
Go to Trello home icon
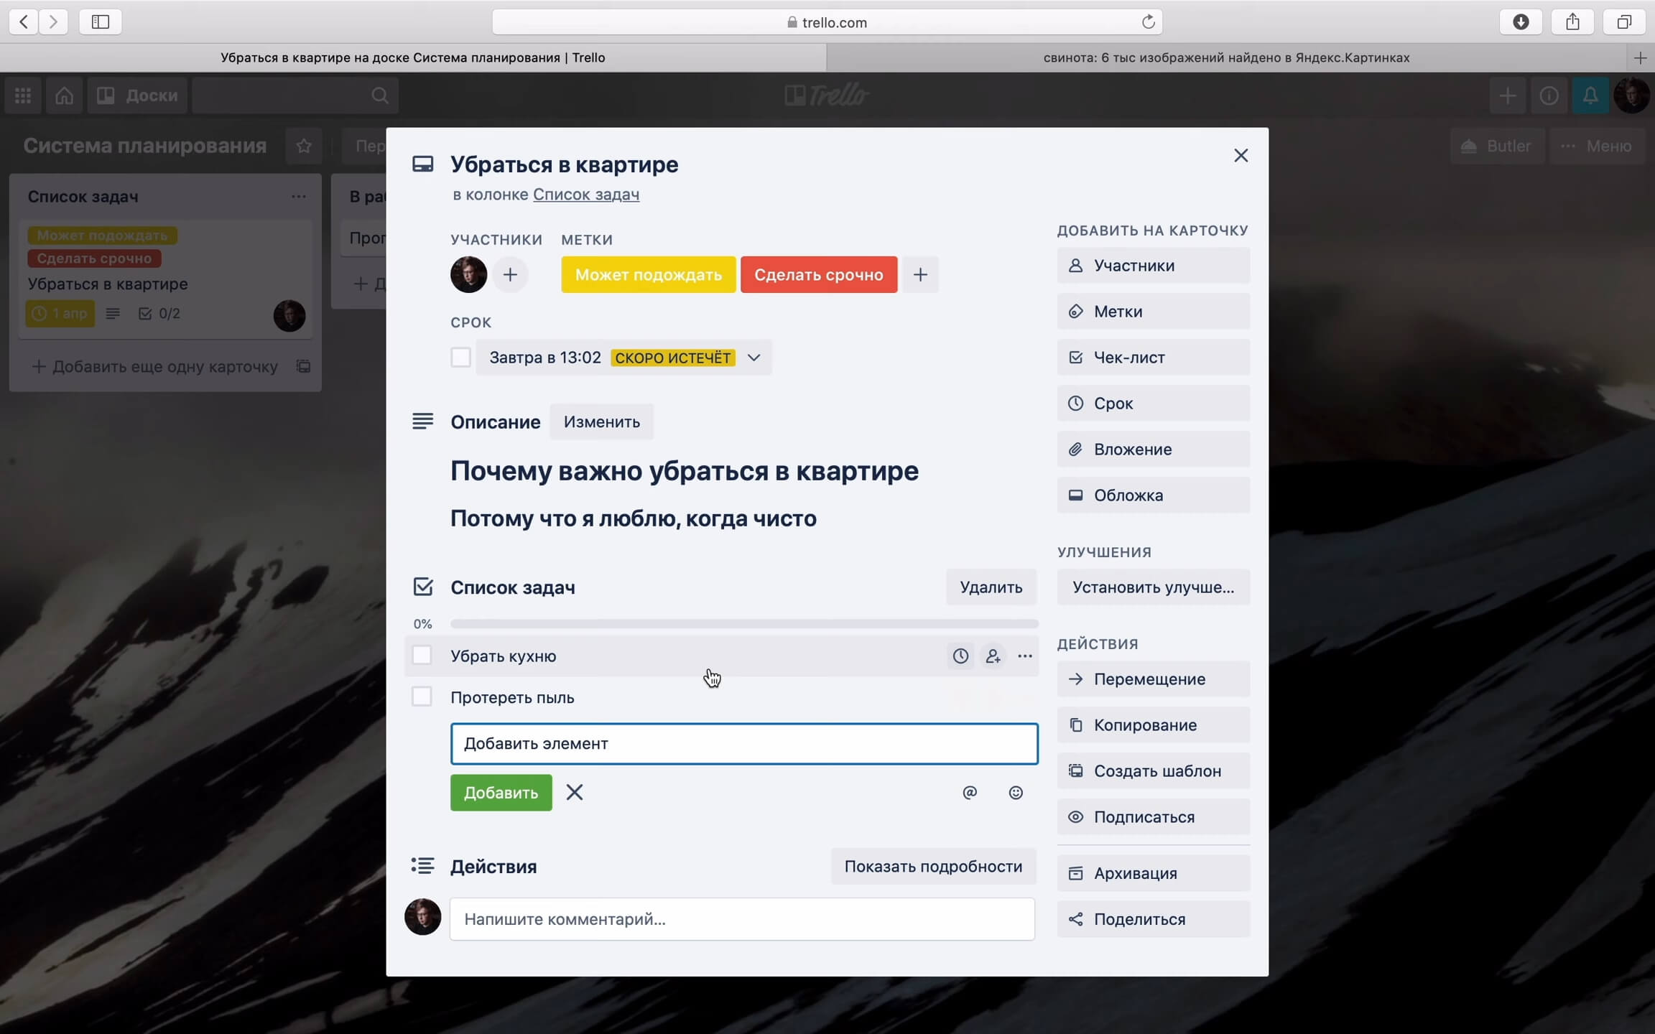[x=64, y=96]
